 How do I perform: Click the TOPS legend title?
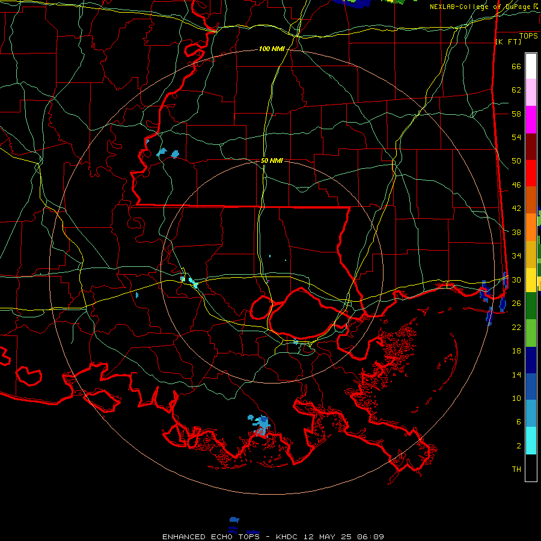coord(528,35)
